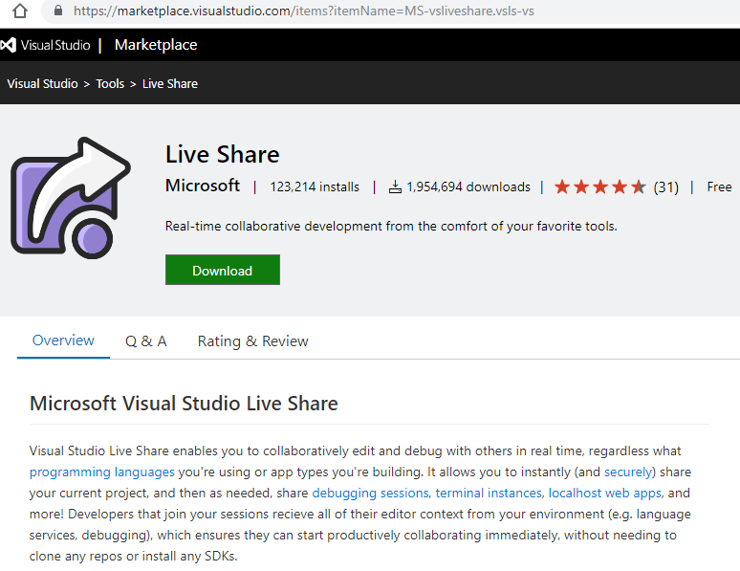Open the securely link
The height and width of the screenshot is (571, 740).
pyautogui.click(x=628, y=472)
